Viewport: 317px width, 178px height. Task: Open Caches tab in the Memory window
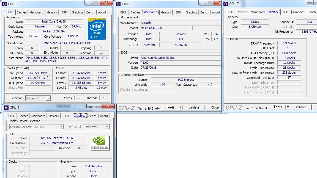[243, 12]
